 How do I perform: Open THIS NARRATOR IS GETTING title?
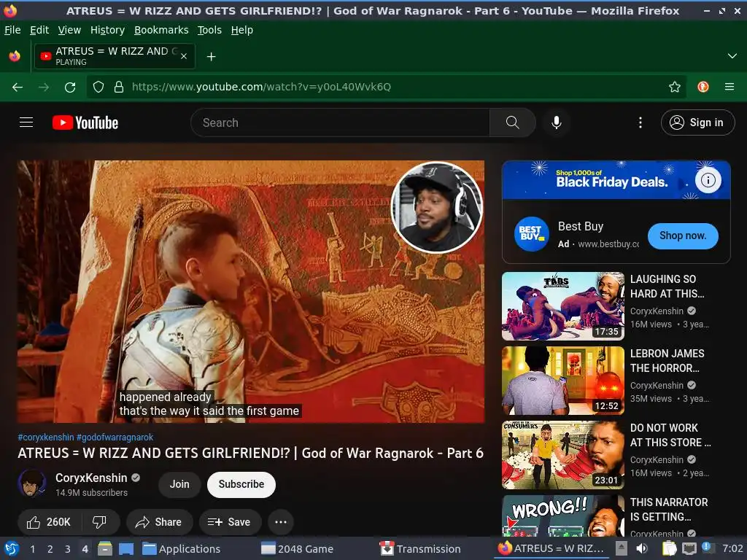pyautogui.click(x=669, y=510)
